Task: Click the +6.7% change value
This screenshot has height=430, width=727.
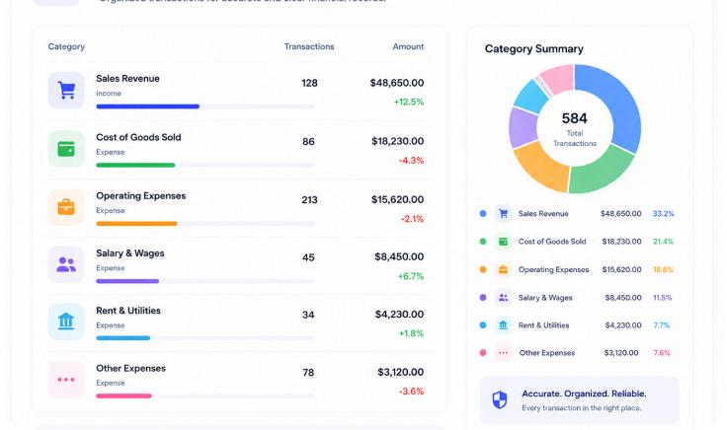Action: (410, 276)
